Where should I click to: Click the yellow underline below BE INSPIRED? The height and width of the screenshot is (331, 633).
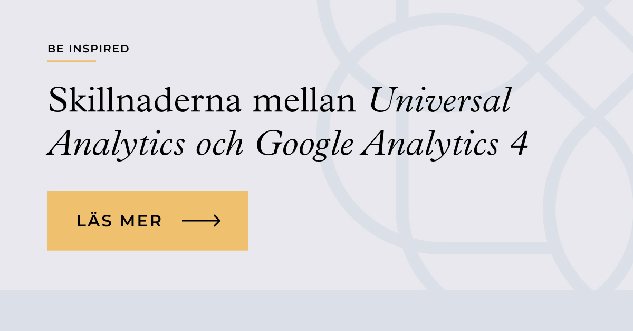click(72, 61)
